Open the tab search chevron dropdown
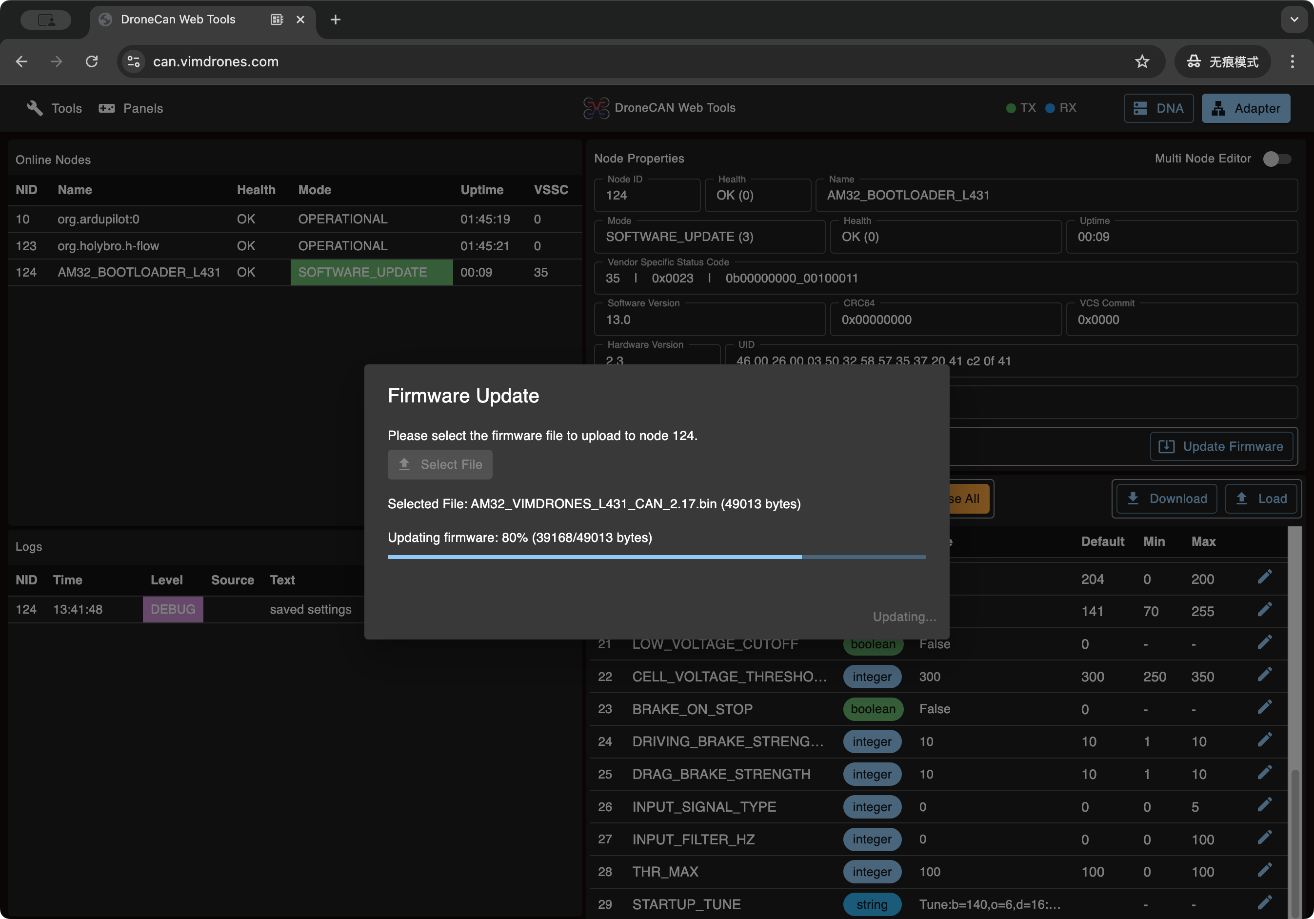1314x919 pixels. [1294, 20]
